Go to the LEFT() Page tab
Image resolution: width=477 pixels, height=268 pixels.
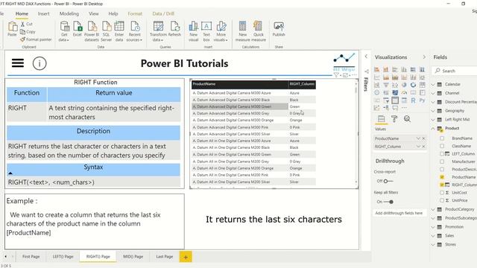click(63, 256)
